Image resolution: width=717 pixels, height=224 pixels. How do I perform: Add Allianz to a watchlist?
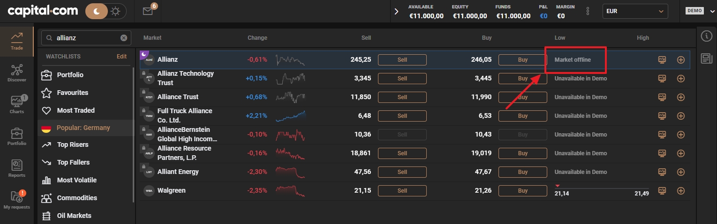681,60
